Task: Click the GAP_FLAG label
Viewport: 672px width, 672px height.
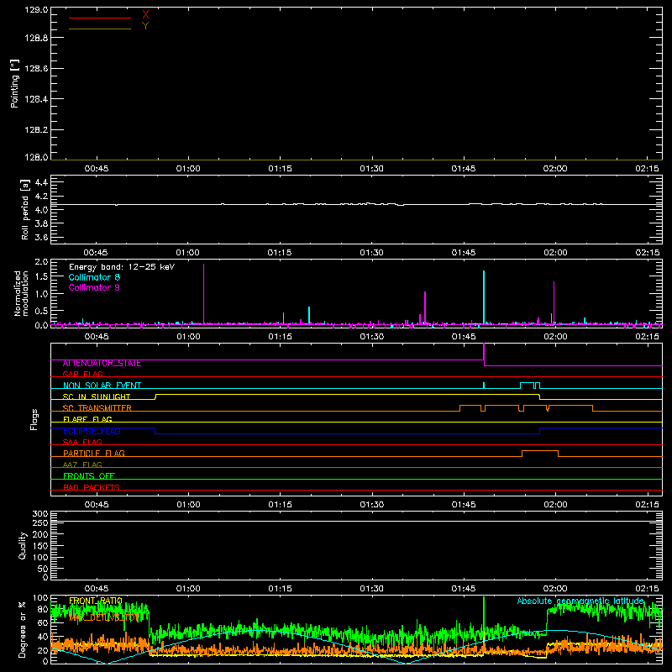Action: [82, 374]
